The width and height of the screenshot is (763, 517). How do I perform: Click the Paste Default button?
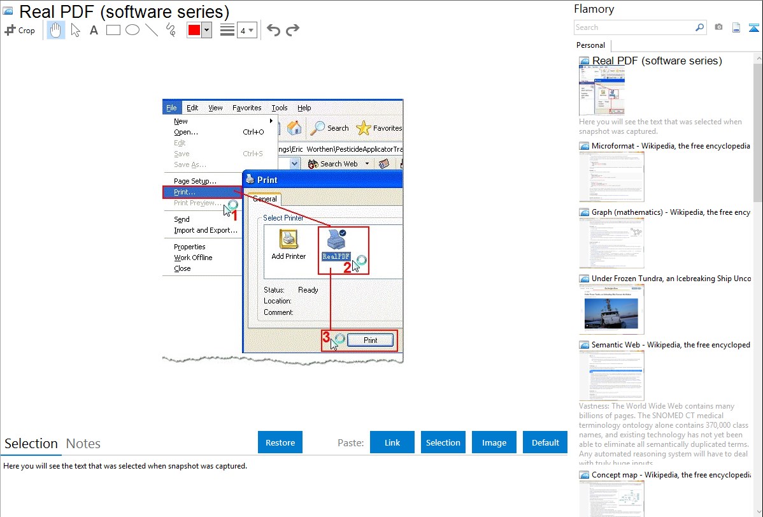pos(545,442)
